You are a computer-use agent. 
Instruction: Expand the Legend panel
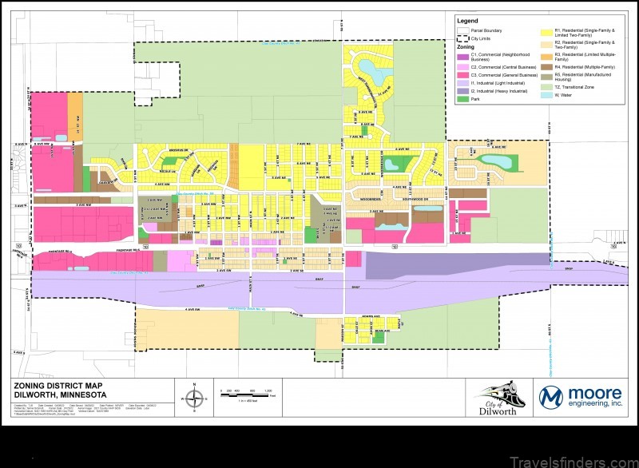470,21
